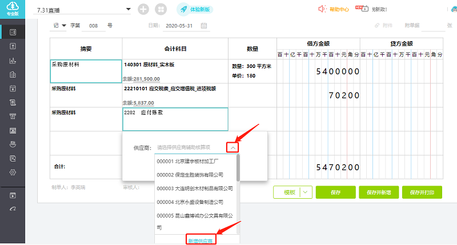Click the debit amount 5400000
Image resolution: width=457 pixels, height=245 pixels.
tap(338, 71)
